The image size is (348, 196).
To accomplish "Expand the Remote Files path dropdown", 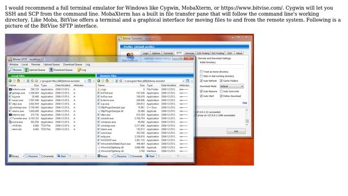I will (183, 81).
